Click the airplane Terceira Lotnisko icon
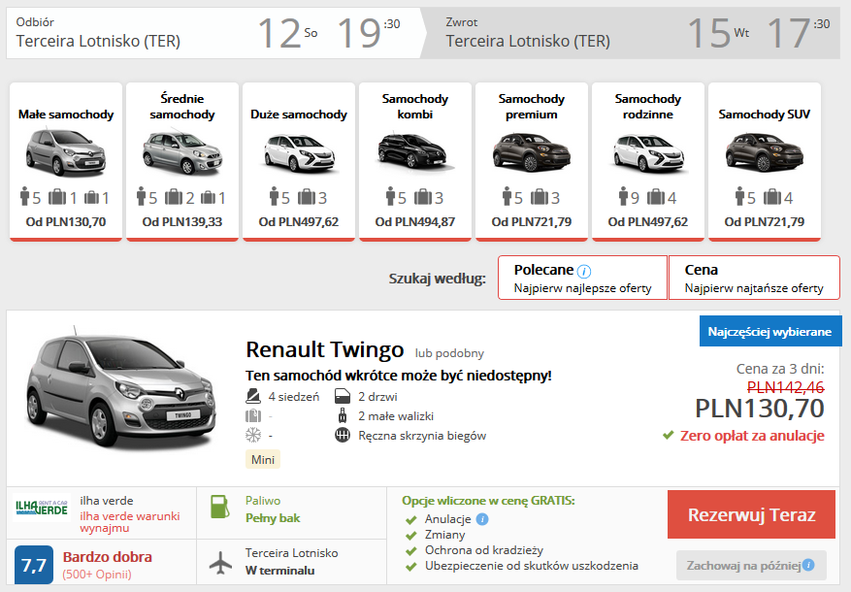Viewport: 851px width, 592px height. tap(220, 562)
